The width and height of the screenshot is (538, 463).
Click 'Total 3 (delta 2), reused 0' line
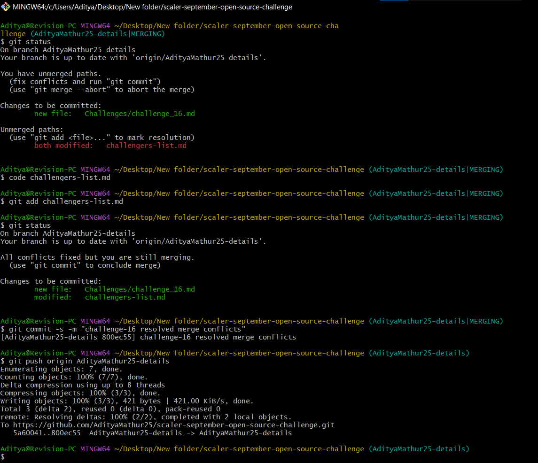[x=110, y=409]
